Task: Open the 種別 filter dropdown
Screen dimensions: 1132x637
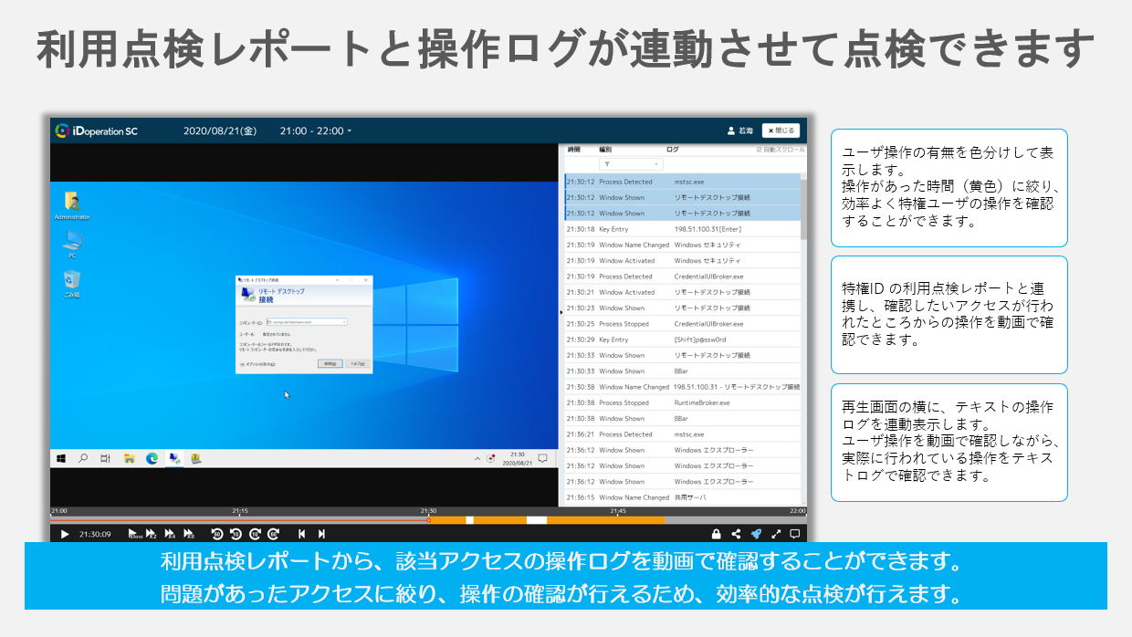Action: tap(631, 164)
